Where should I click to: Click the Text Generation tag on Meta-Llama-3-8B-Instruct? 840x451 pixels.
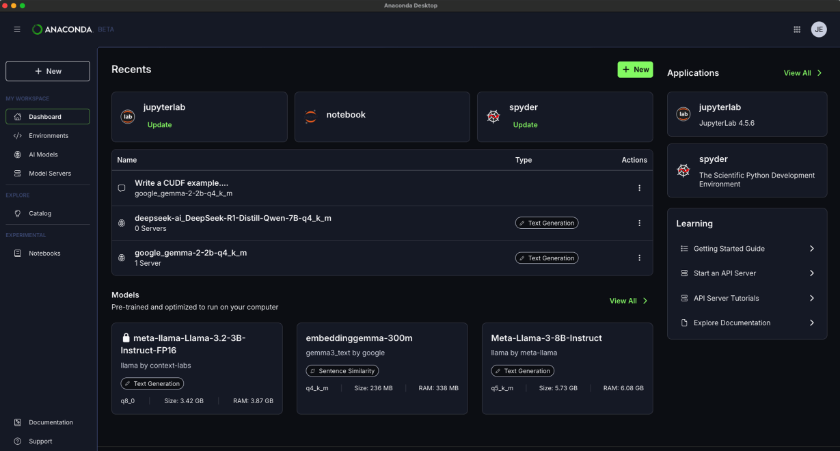click(522, 371)
